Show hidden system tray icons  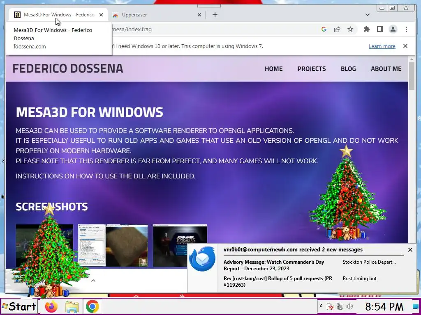click(x=321, y=306)
